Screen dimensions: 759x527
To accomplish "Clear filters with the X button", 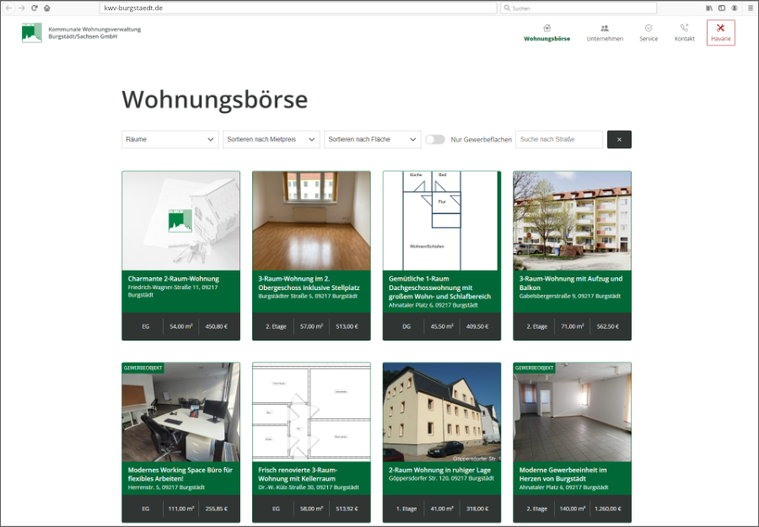I will click(x=619, y=139).
